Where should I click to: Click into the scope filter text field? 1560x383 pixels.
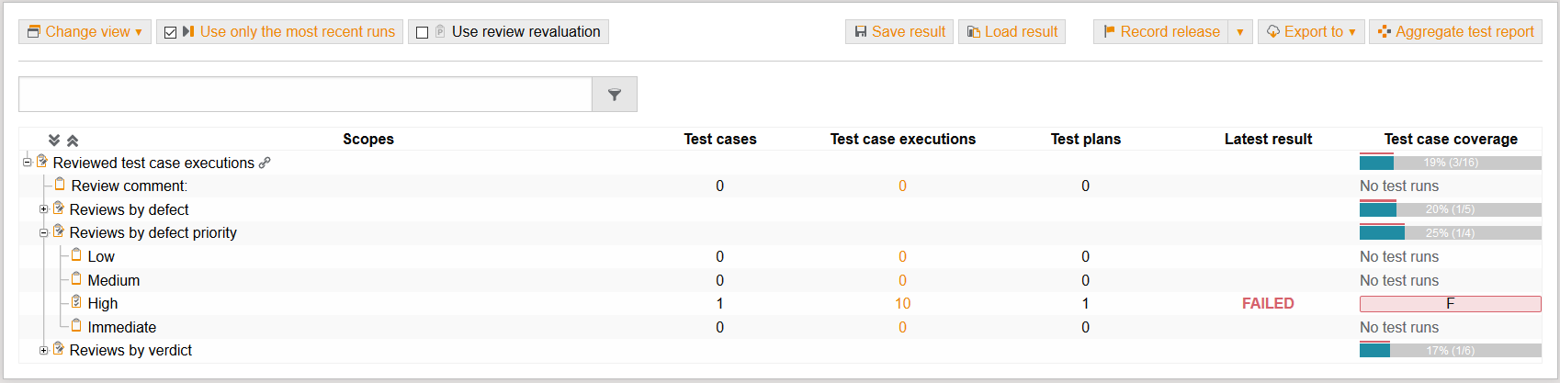click(x=305, y=95)
